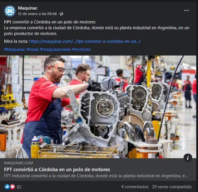This screenshot has width=198, height=192.
Task: Show the 4 comentarios
Action: pos(135,187)
